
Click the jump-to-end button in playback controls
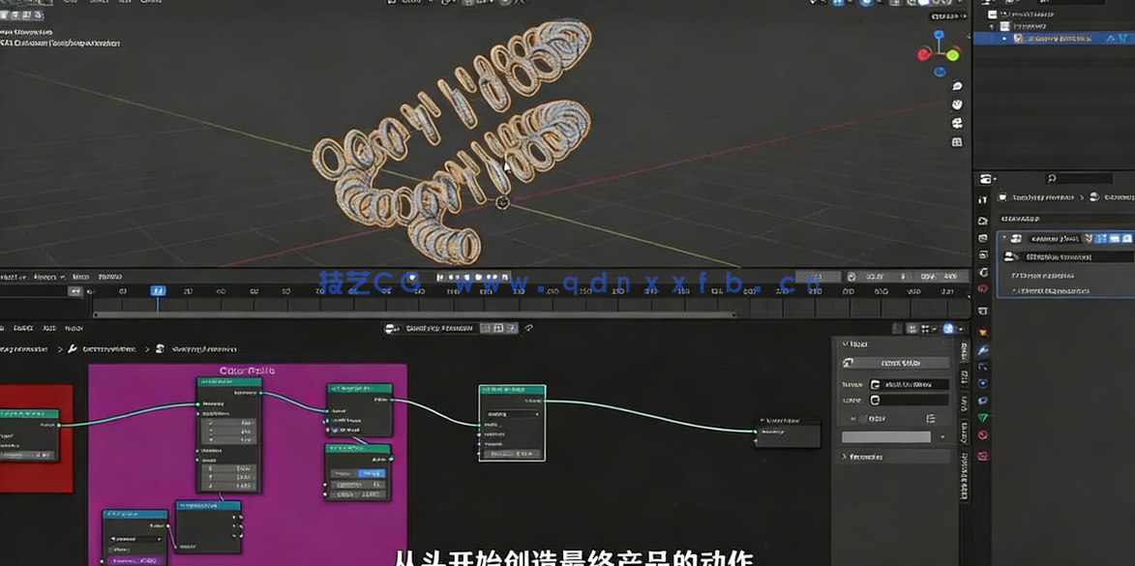[503, 277]
